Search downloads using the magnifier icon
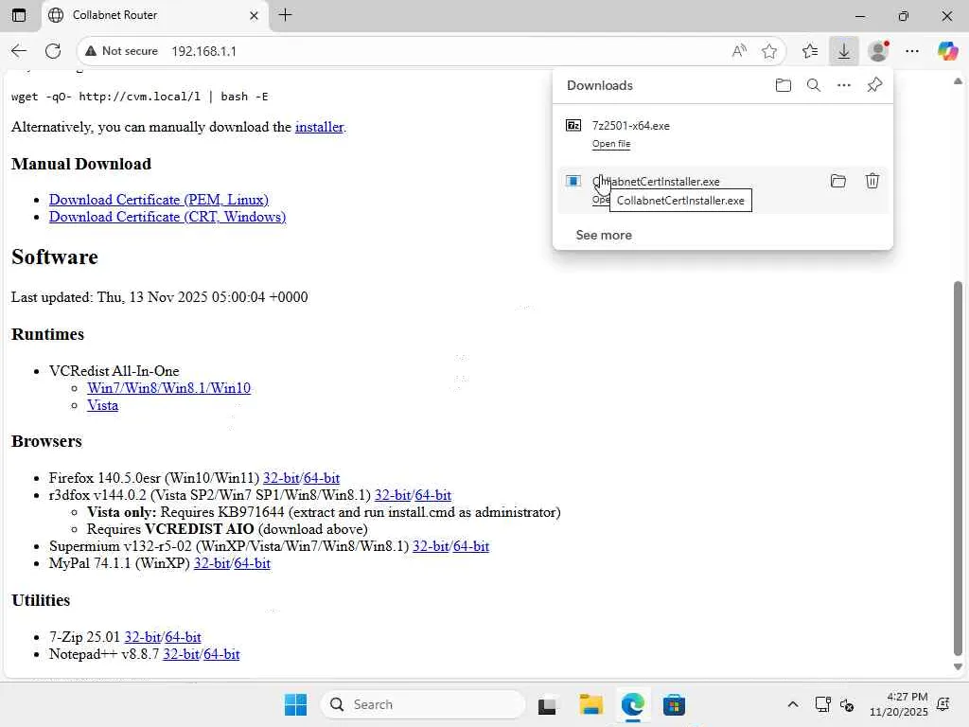 click(814, 85)
